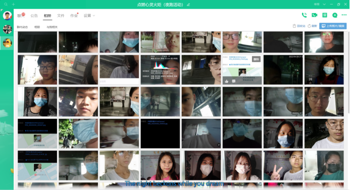Screen dimensions: 350x190
Task: Click the plus icon next to search
Action: coord(14,4)
